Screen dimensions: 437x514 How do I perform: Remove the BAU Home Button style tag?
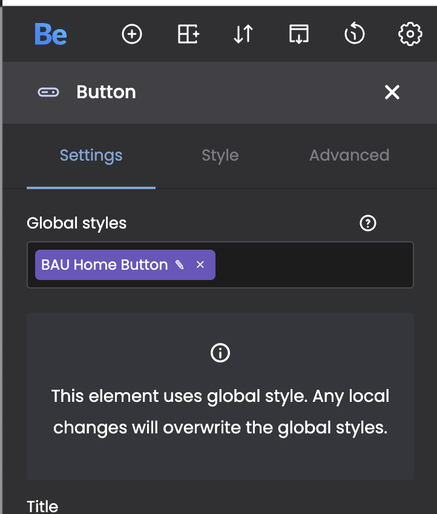click(x=200, y=265)
